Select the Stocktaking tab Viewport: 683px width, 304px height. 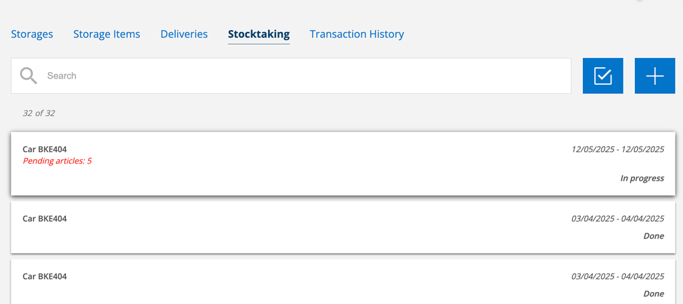tap(259, 34)
